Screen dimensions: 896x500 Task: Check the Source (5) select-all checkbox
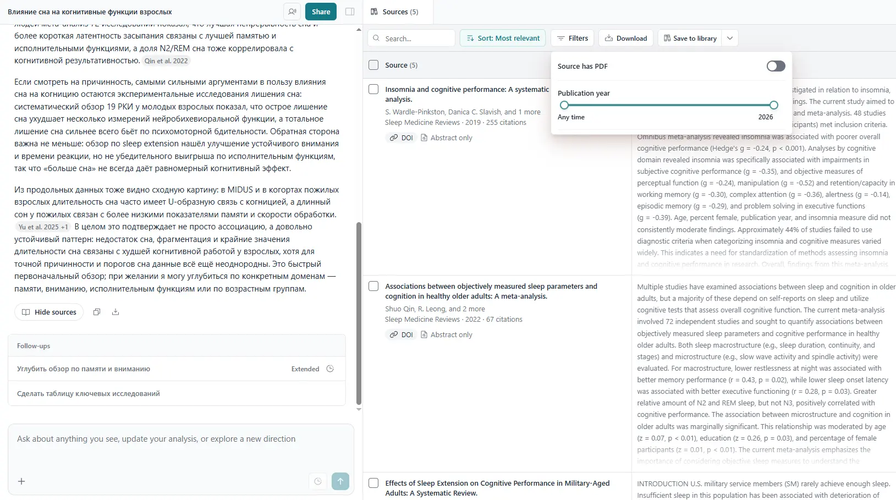click(x=373, y=65)
